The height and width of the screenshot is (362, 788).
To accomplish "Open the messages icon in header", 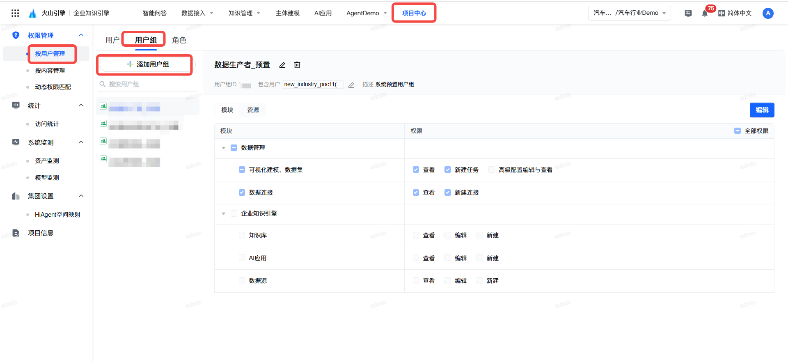I will tap(688, 14).
